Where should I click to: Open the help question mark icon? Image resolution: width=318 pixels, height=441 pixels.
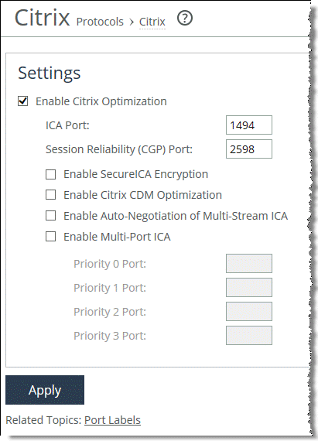coord(185,19)
